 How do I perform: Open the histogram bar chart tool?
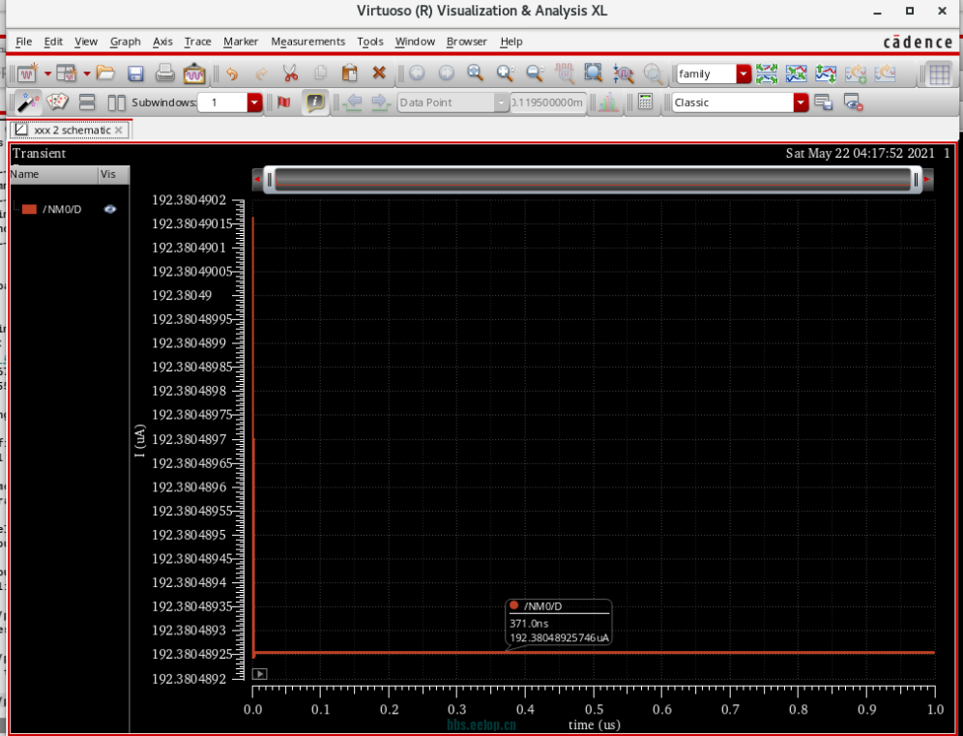(608, 102)
